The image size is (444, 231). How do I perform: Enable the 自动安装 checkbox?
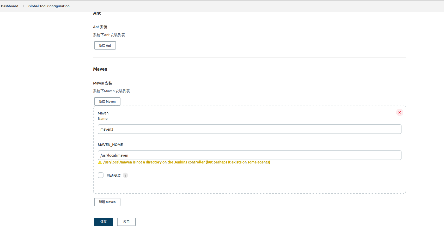(x=101, y=175)
